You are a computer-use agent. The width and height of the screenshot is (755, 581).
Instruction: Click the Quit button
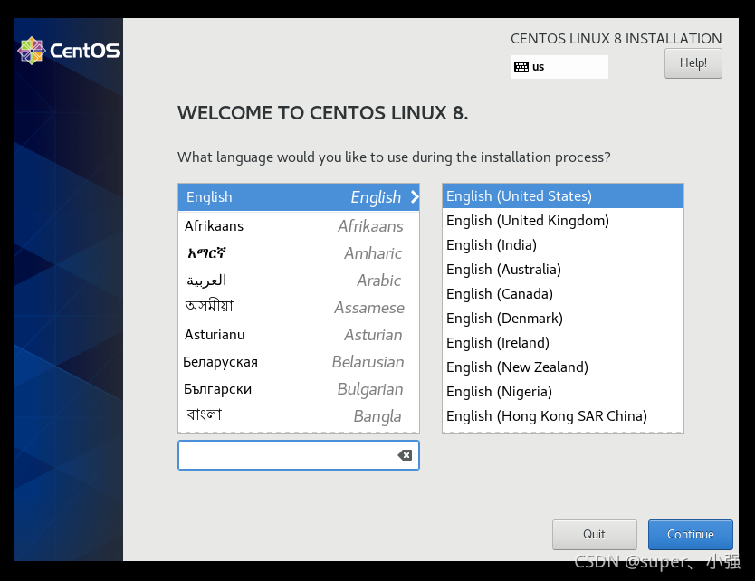point(594,534)
